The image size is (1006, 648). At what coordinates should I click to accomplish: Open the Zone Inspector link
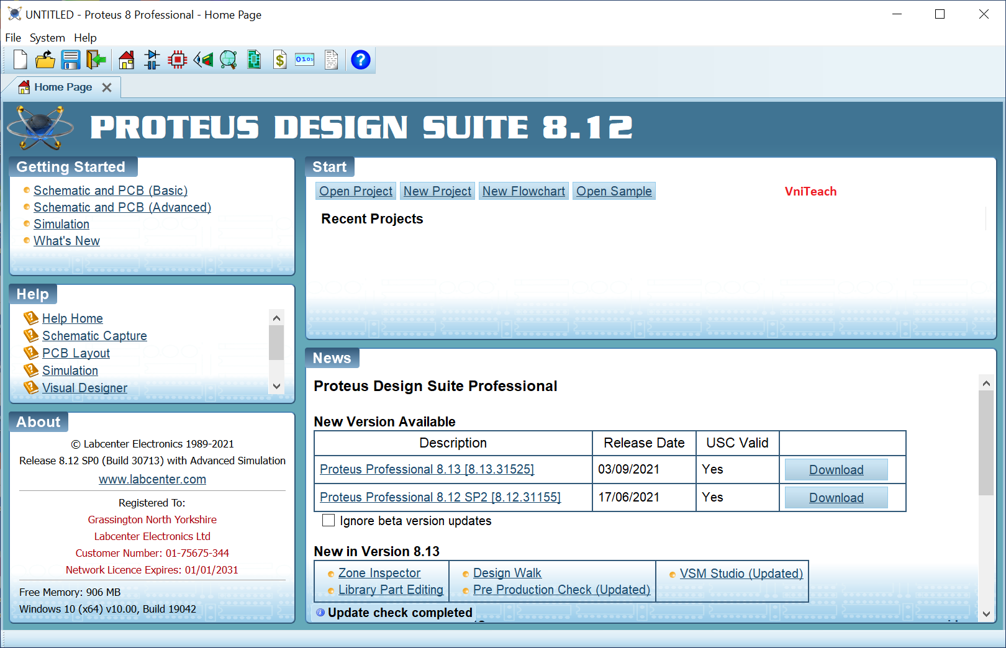point(379,573)
